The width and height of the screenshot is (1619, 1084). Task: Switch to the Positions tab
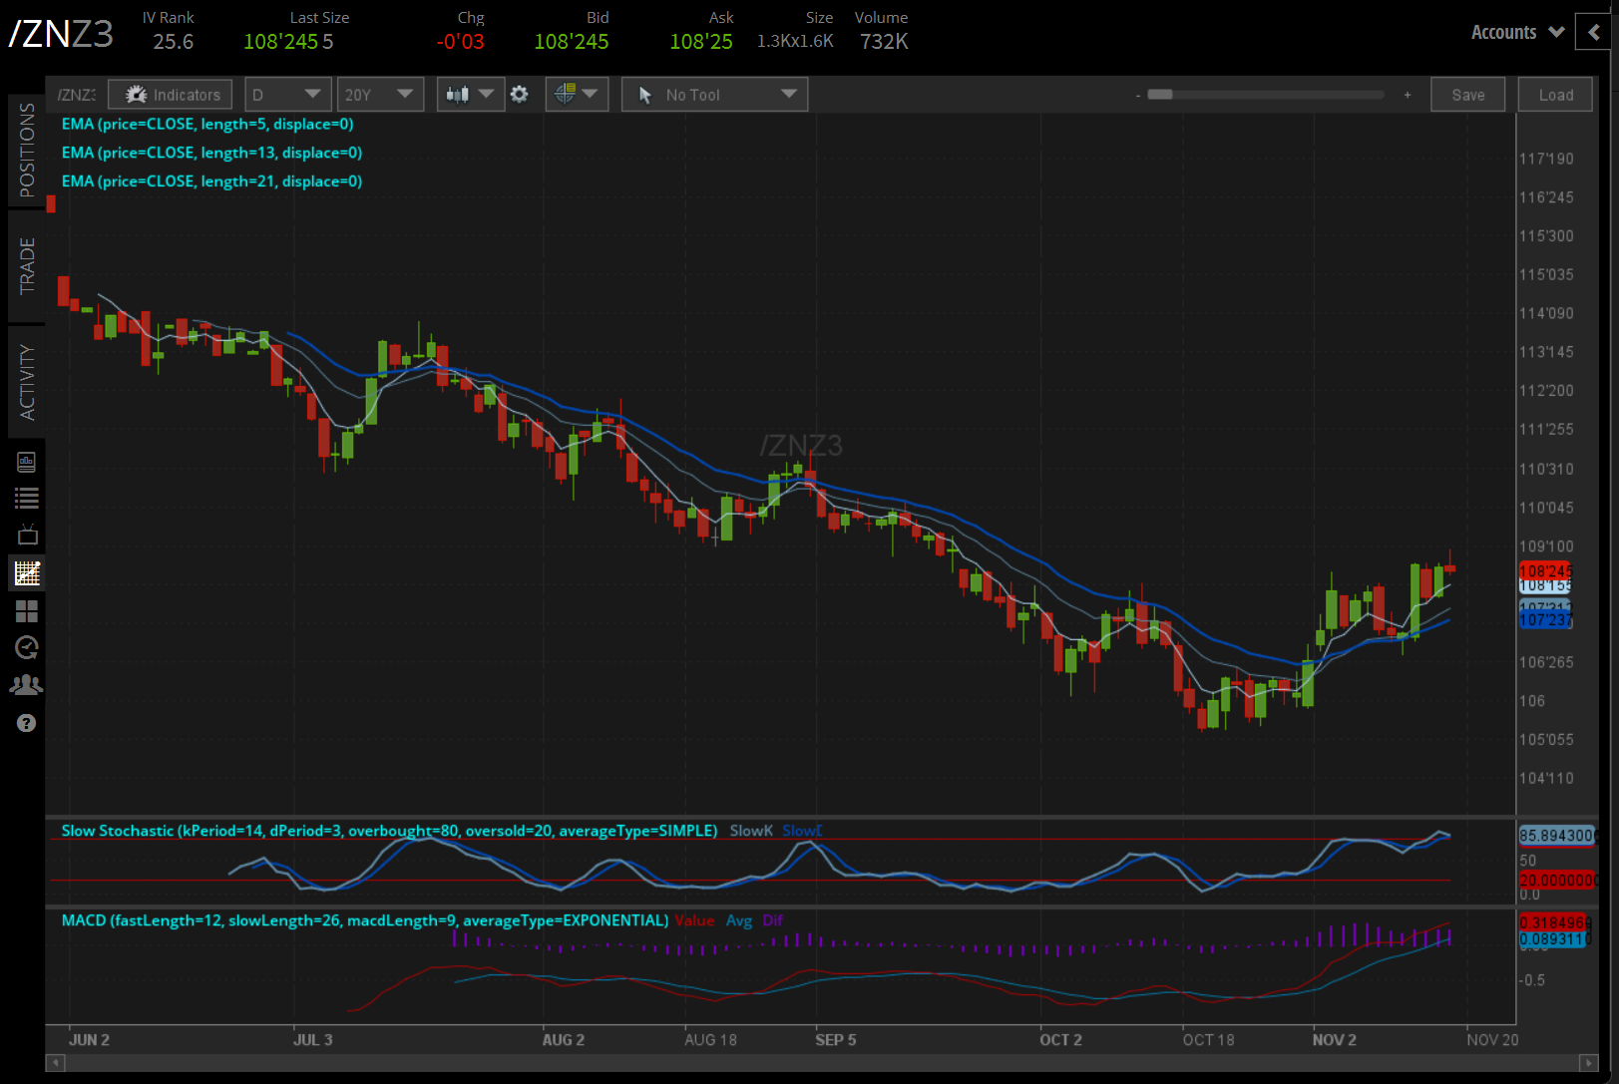[x=27, y=150]
